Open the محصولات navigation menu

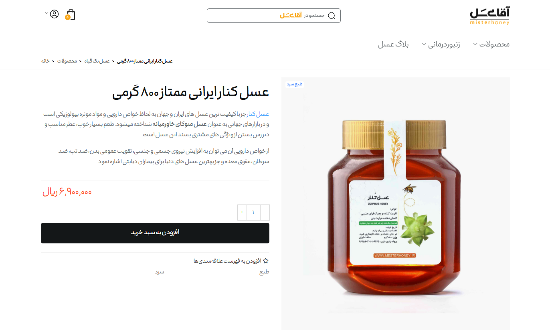495,44
